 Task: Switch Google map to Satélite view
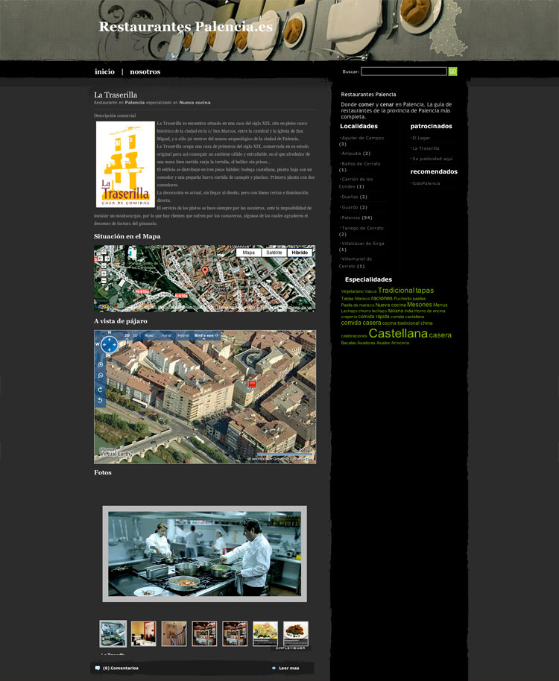[x=274, y=253]
